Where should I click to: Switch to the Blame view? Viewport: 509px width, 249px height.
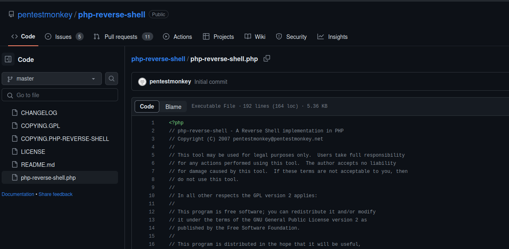[x=173, y=107]
